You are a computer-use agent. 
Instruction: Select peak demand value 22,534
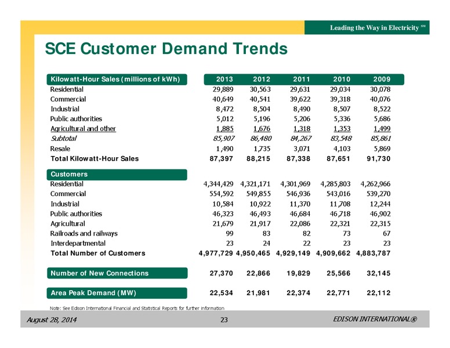coord(222,293)
